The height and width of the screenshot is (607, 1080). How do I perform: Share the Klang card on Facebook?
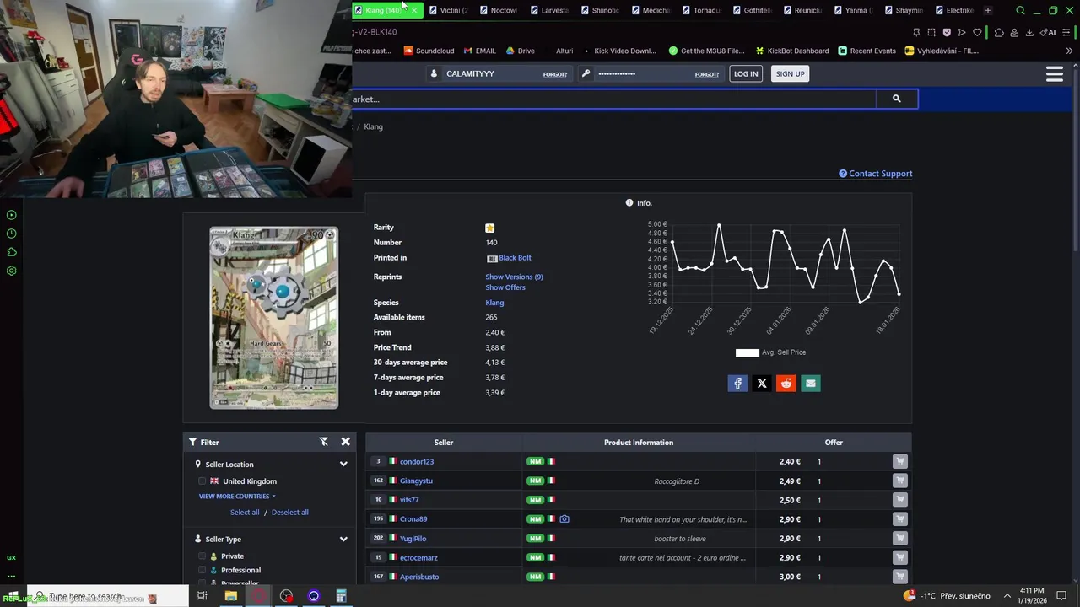point(737,384)
